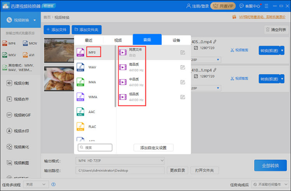Click the 清空列表 button
The image size is (291, 191).
pyautogui.click(x=276, y=30)
